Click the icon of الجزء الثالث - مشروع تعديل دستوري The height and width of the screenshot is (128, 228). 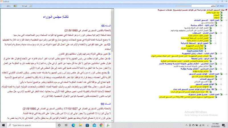coord(221,94)
